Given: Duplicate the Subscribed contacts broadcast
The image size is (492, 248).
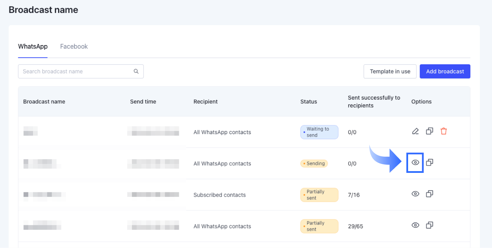Looking at the screenshot, I should (430, 194).
